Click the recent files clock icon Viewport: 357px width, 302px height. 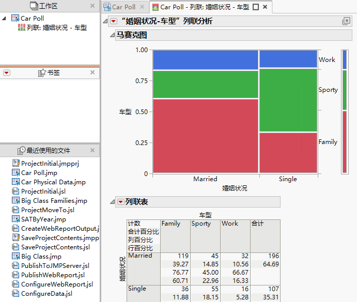click(x=21, y=150)
